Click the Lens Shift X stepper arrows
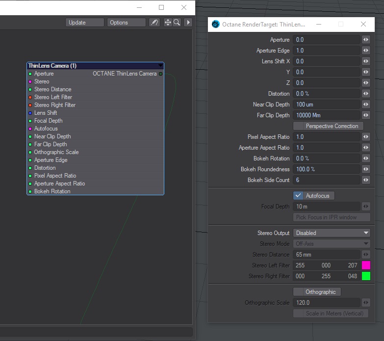The width and height of the screenshot is (384, 341). pos(366,61)
